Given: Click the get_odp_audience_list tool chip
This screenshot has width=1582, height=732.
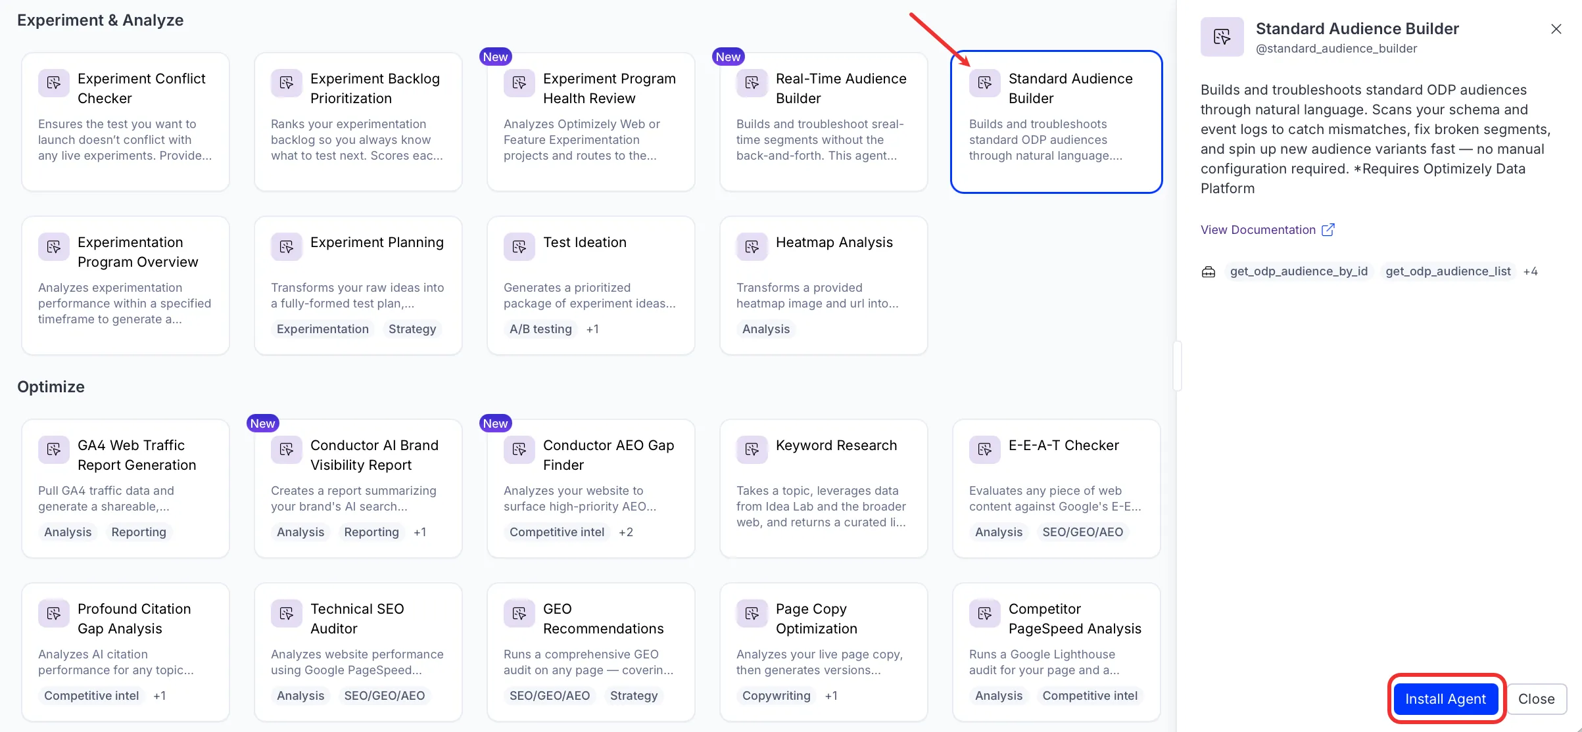Looking at the screenshot, I should 1448,271.
